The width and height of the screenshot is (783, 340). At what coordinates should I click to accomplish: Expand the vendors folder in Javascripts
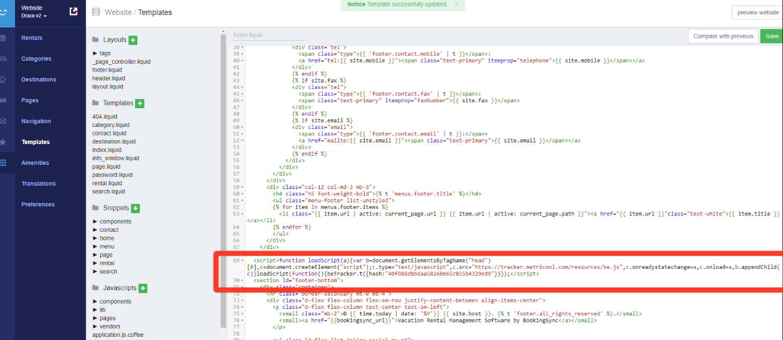click(95, 326)
